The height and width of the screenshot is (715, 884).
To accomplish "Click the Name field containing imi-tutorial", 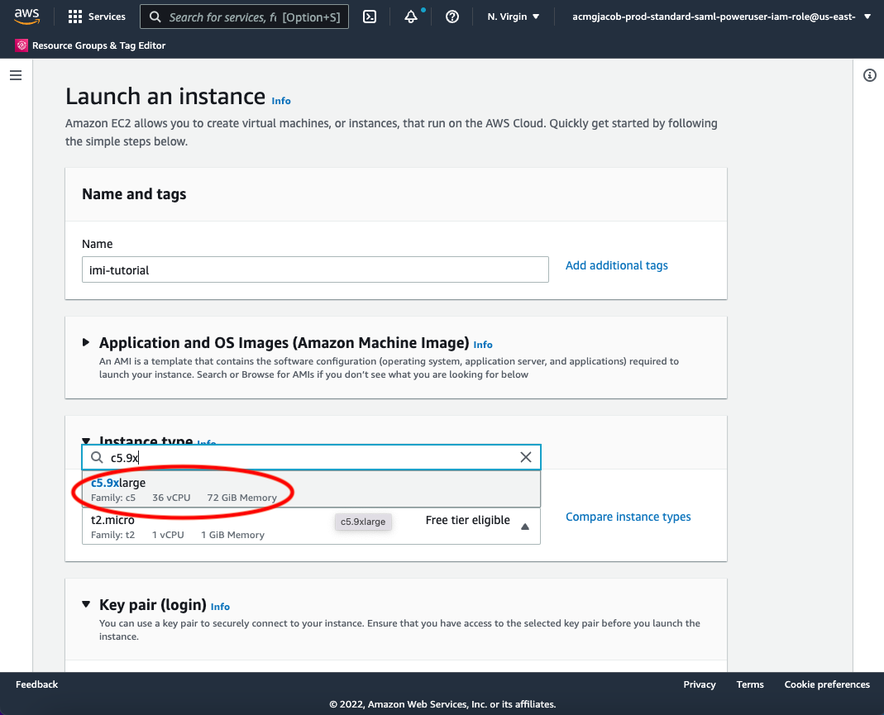I will (x=315, y=269).
